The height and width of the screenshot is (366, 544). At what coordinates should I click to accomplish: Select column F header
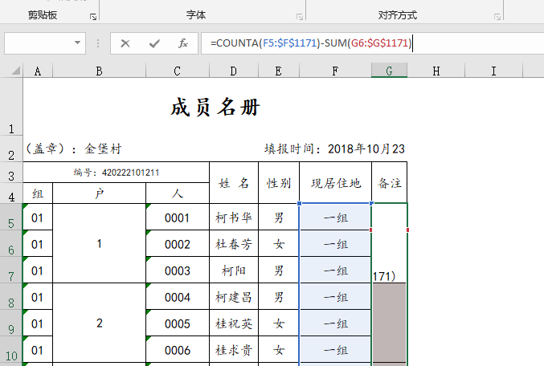(335, 71)
